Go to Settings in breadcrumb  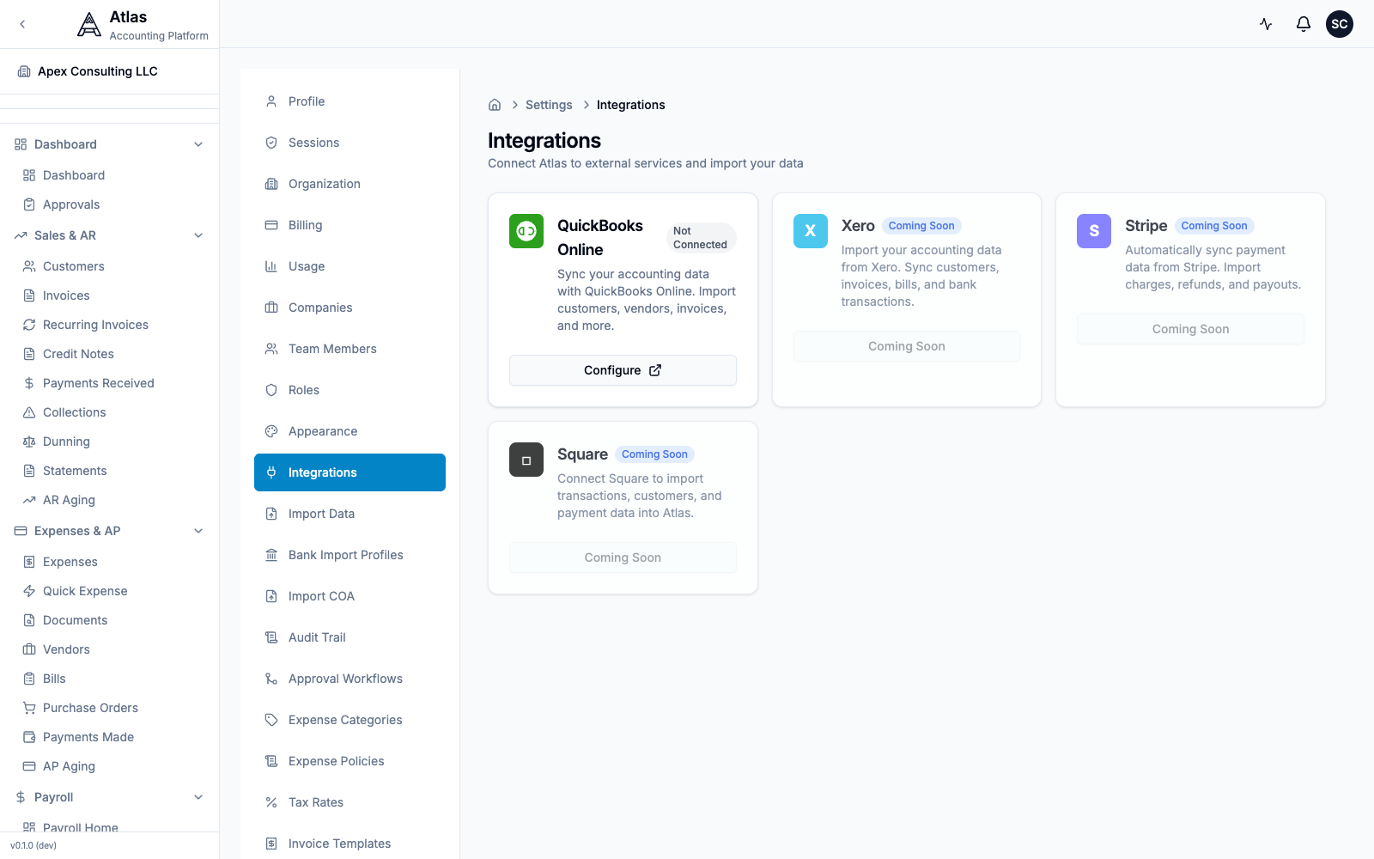click(549, 105)
